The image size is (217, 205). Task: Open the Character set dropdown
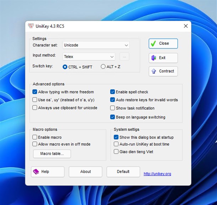[96, 45]
